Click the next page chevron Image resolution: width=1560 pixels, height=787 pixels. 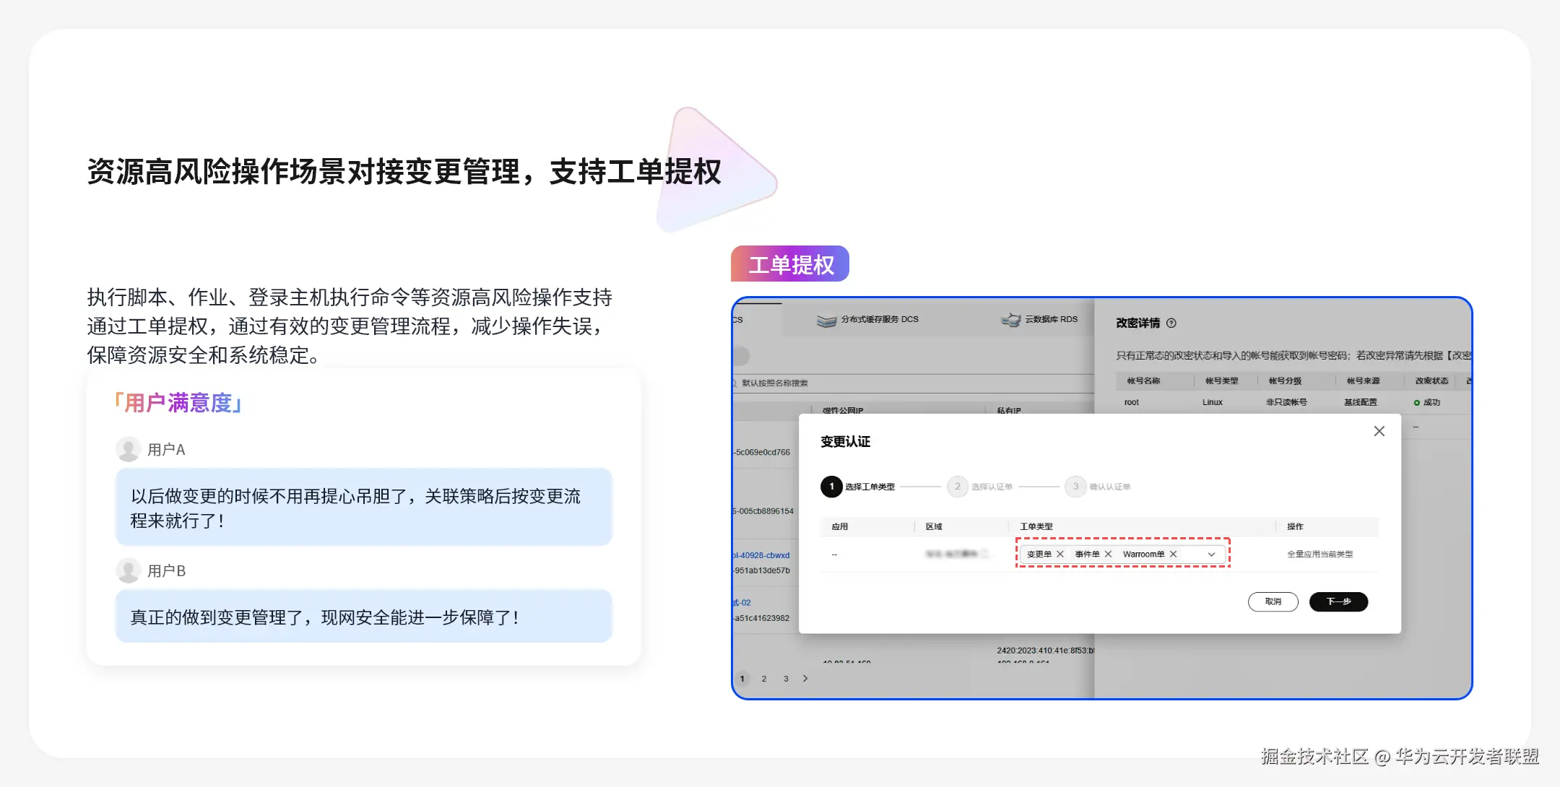805,679
